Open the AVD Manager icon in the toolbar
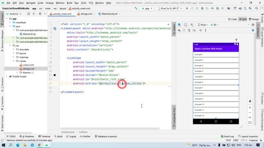The width and height of the screenshot is (264, 148). tap(245, 8)
